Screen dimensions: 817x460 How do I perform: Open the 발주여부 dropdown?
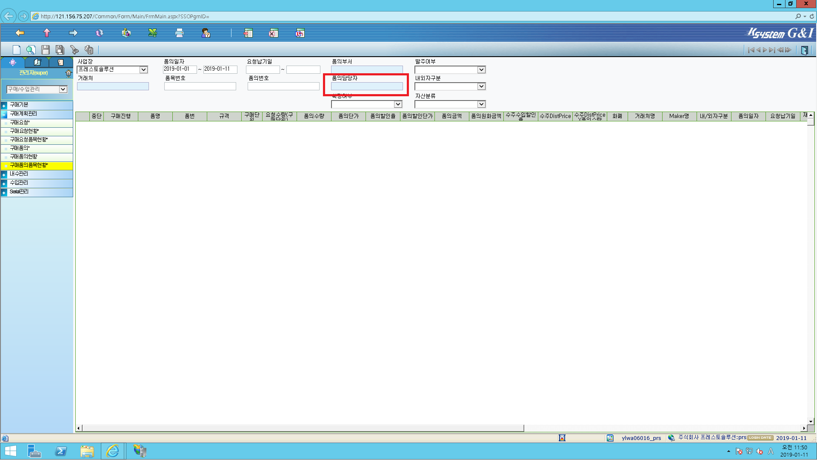click(481, 69)
